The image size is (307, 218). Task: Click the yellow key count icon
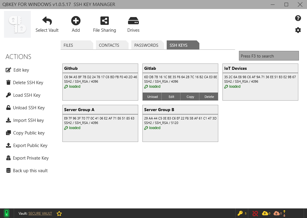240,213
